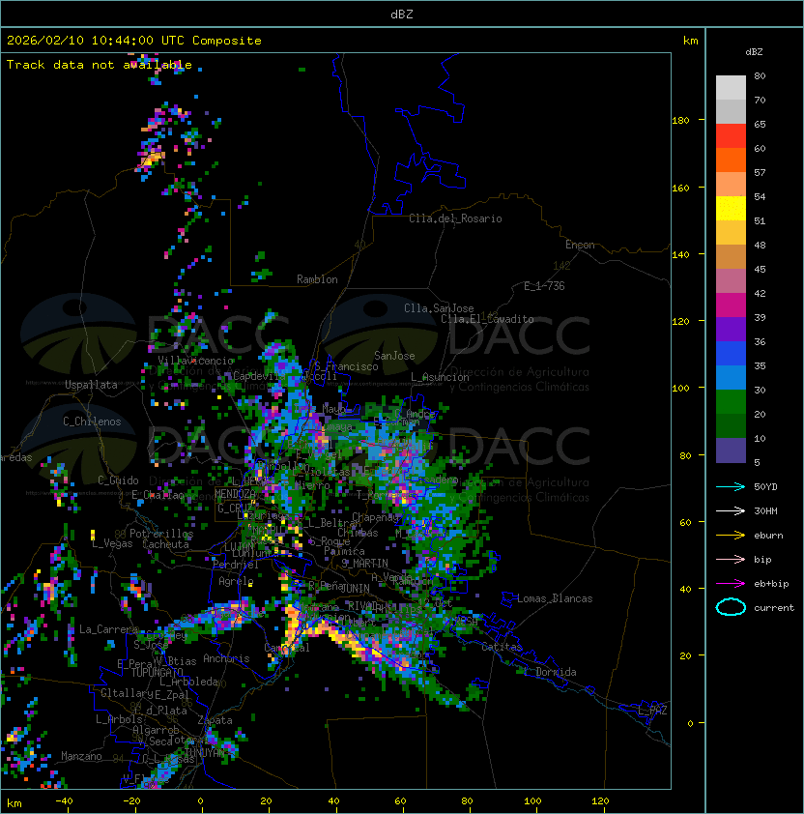The width and height of the screenshot is (804, 814).
Task: Click the 'E_1-736' map label
Action: [x=544, y=286]
